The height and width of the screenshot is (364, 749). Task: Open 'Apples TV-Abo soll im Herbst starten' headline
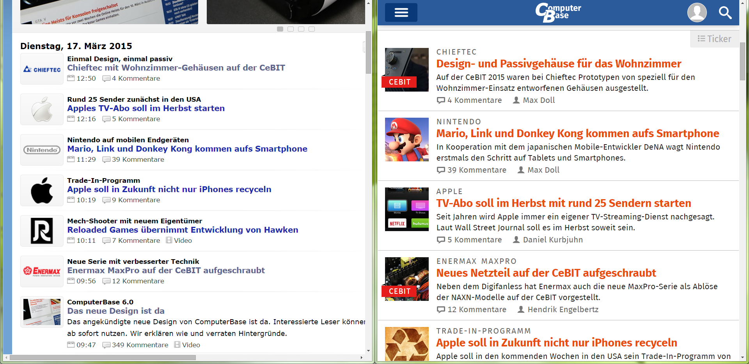point(146,108)
